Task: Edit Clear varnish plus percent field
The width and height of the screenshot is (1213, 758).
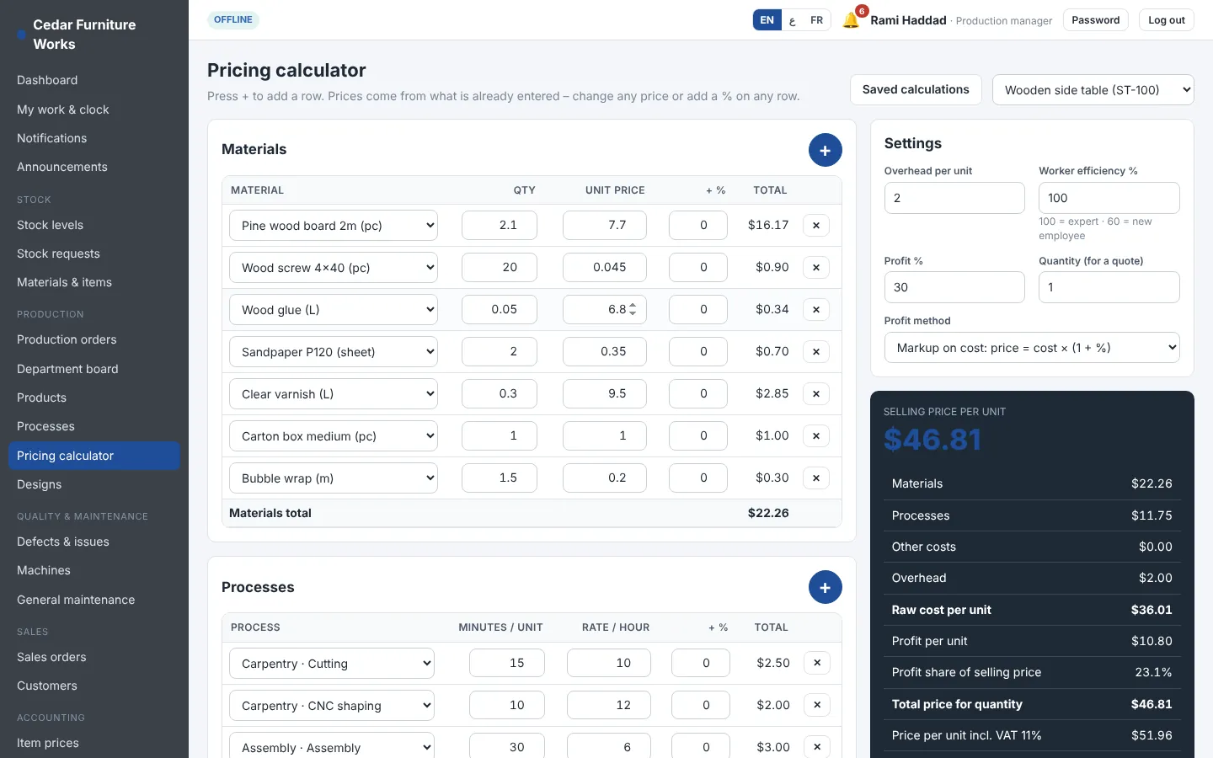Action: pyautogui.click(x=698, y=393)
